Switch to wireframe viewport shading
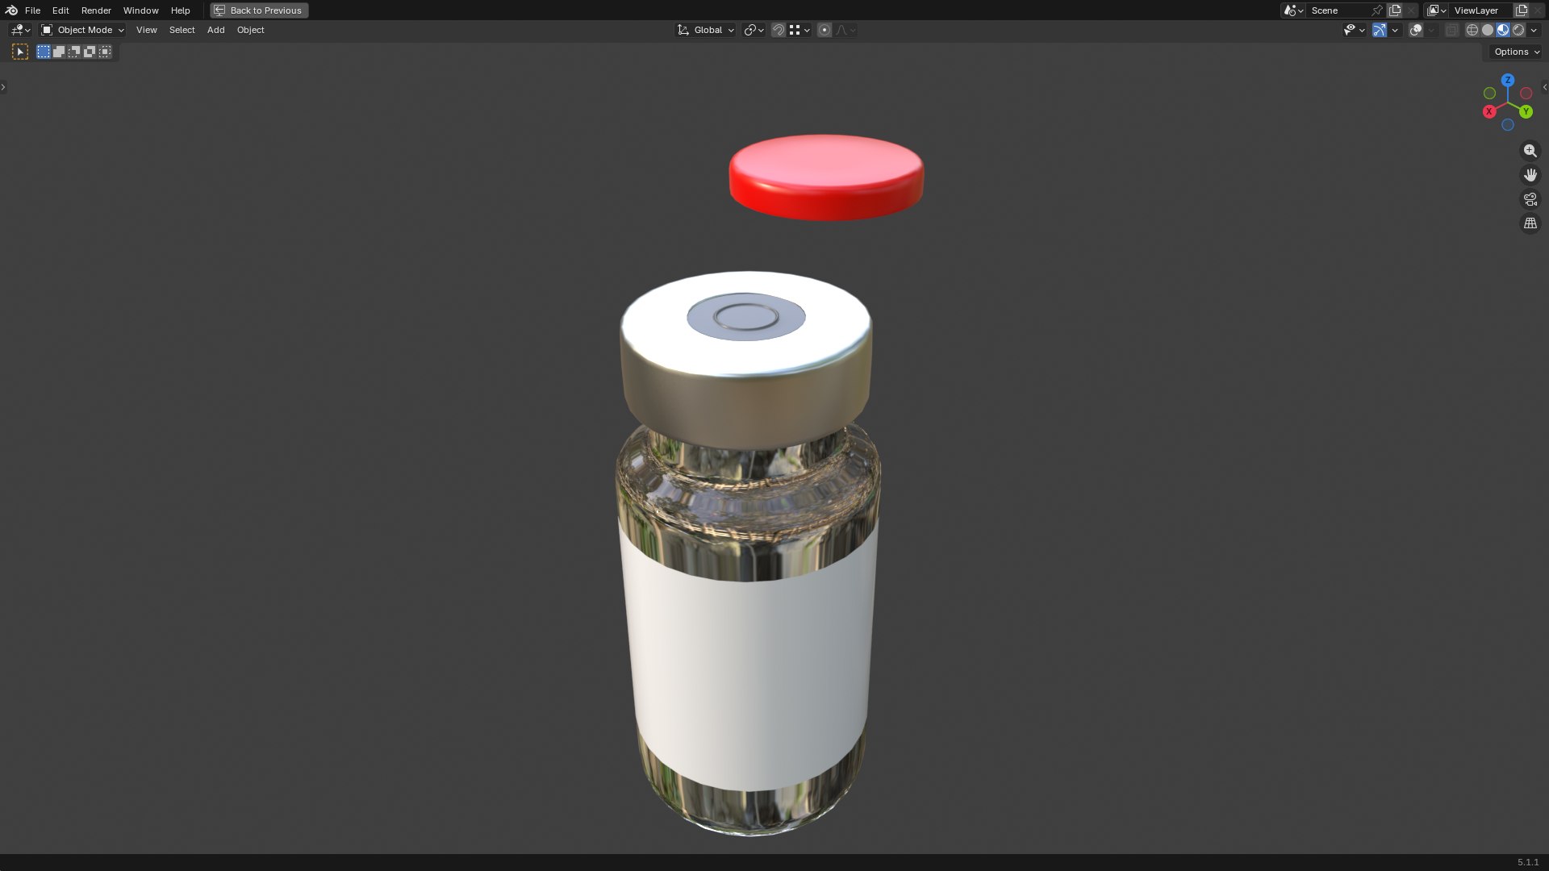The width and height of the screenshot is (1549, 871). click(x=1472, y=30)
